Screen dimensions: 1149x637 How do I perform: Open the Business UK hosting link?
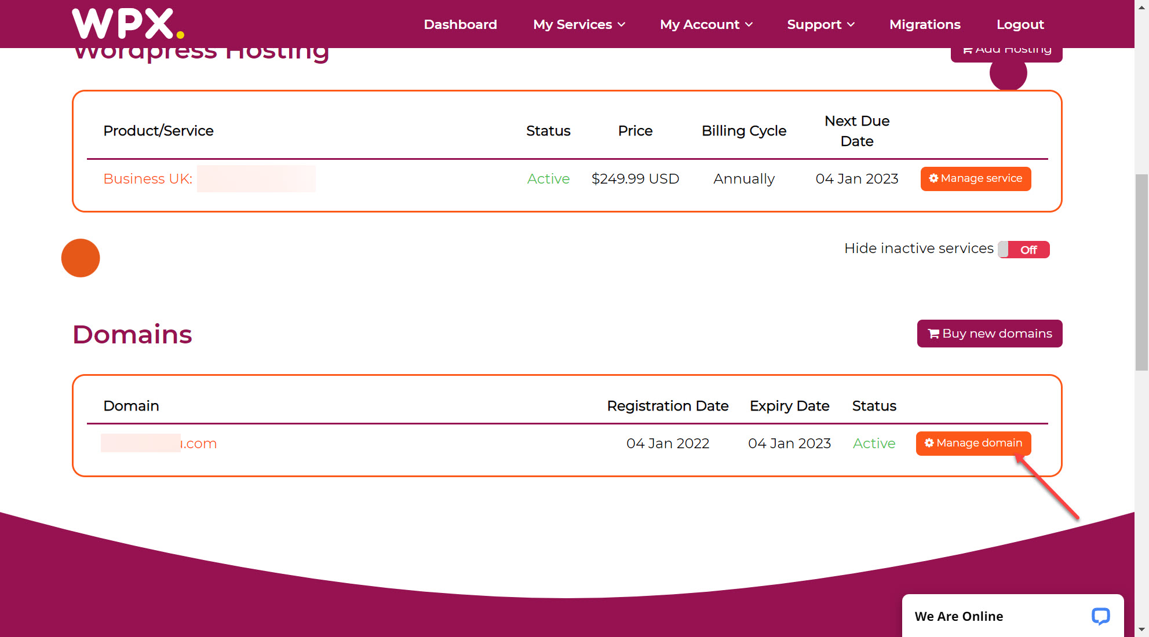click(148, 179)
